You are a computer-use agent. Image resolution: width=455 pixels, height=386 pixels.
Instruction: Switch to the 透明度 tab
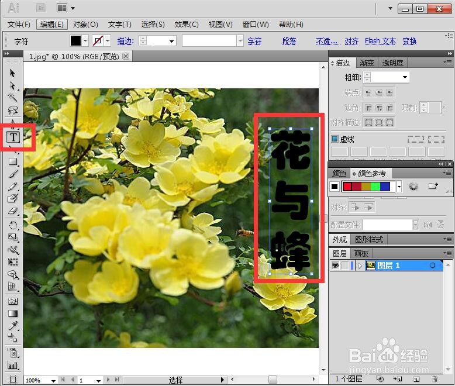tap(392, 63)
